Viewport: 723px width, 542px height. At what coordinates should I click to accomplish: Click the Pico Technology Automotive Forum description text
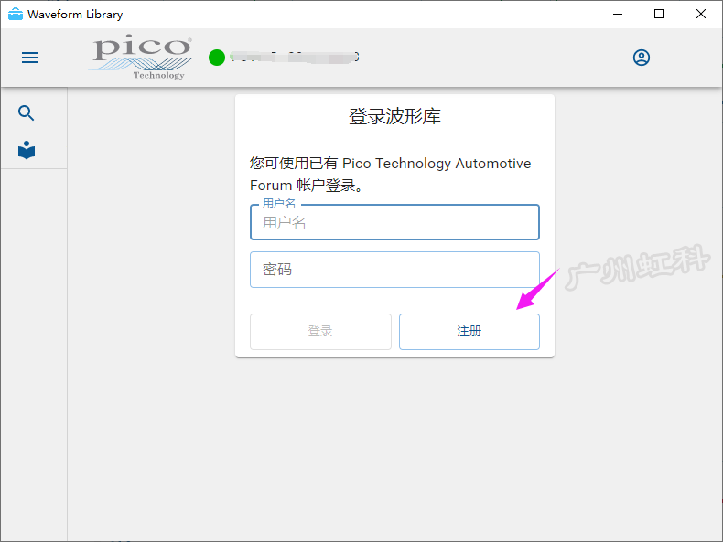[391, 174]
